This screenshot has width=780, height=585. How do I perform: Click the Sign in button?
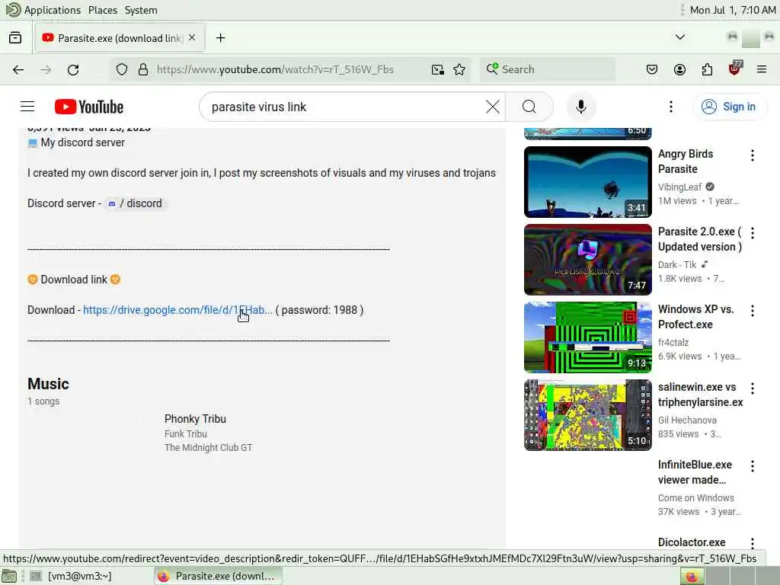tap(730, 107)
